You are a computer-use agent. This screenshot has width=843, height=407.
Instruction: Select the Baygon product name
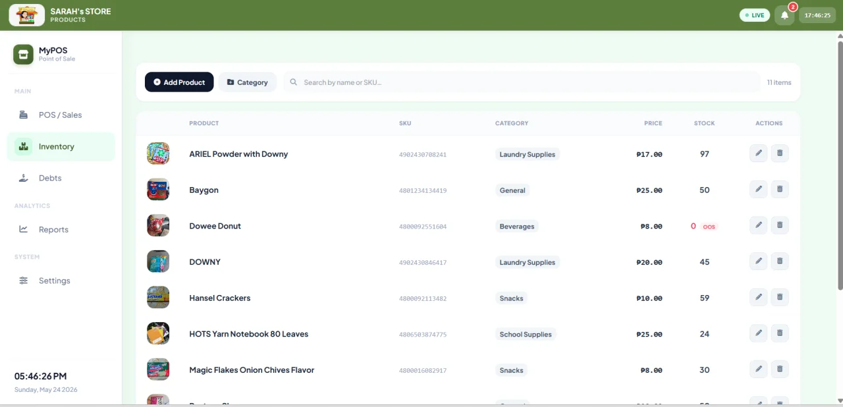(x=204, y=190)
